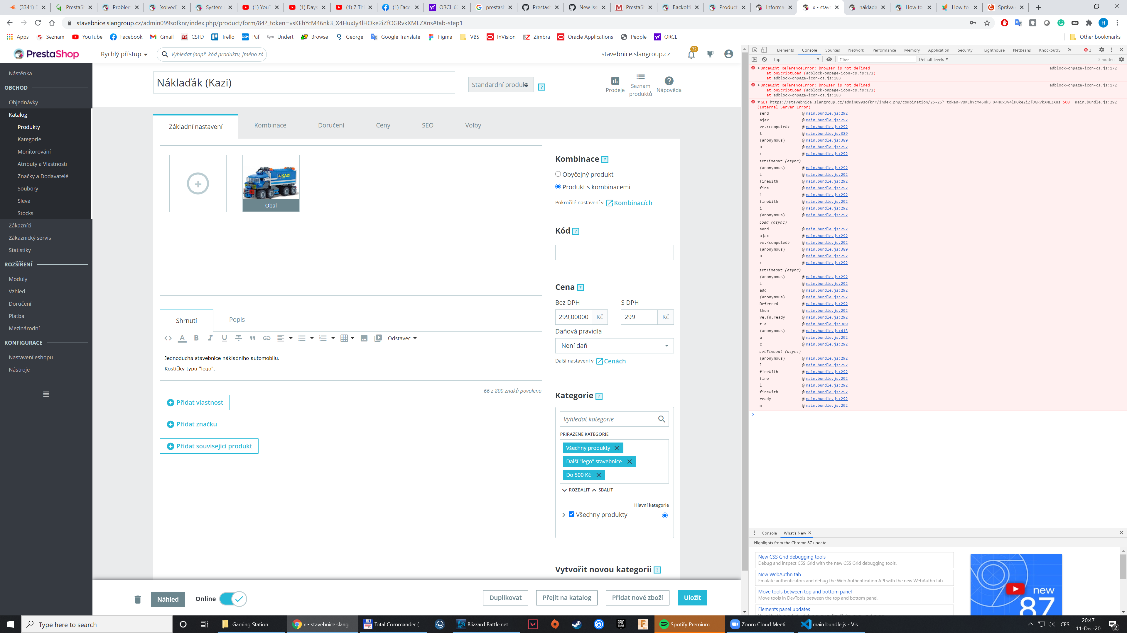
Task: Select Všechny produkty as main category
Action: (x=665, y=515)
